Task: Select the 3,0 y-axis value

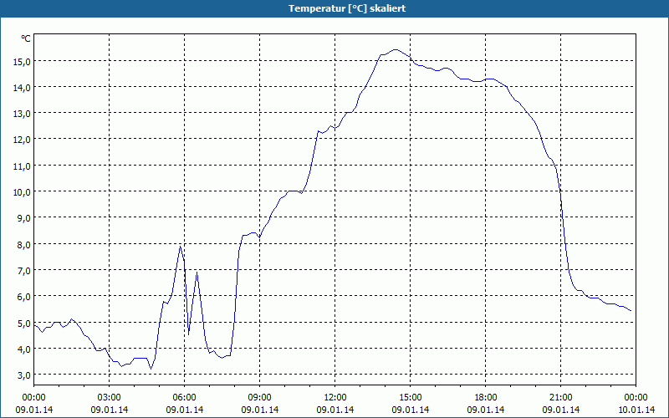Action: (x=24, y=375)
